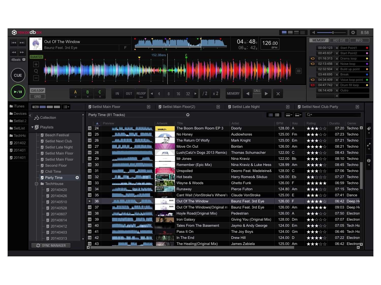Image resolution: width=381 pixels, height=285 pixels.
Task: Toggle the GRID mode button
Action: 38,97
